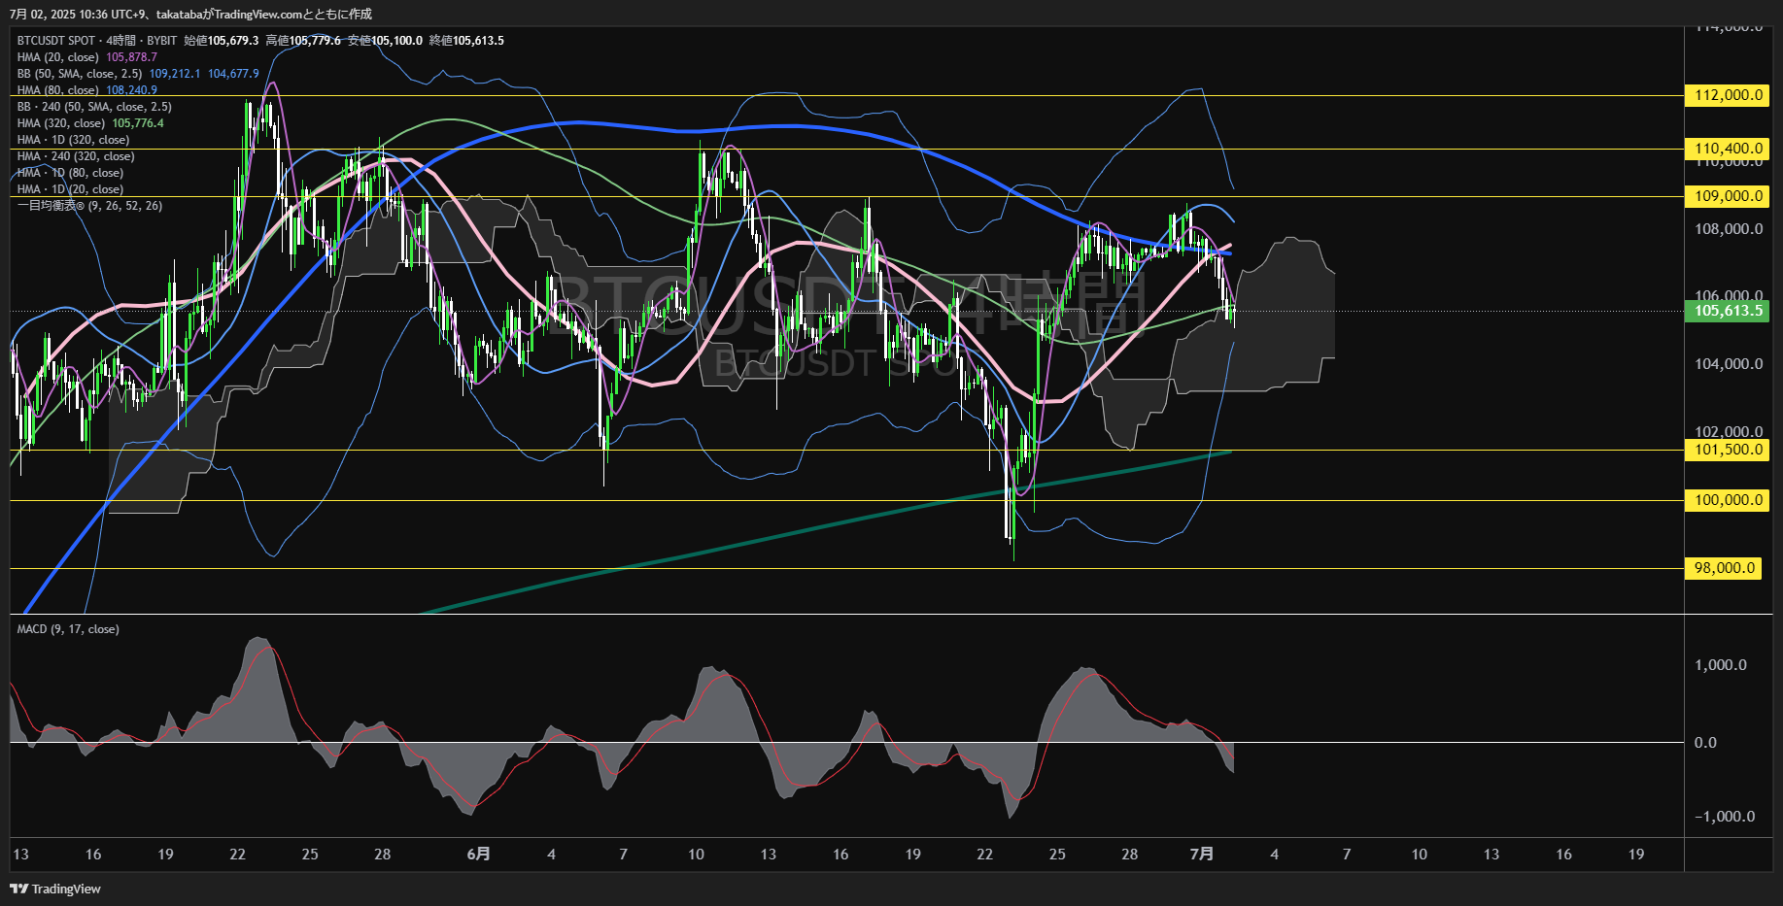
Task: Click the −1,000.0 MACD axis tick
Action: [1725, 817]
